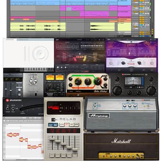The width and height of the screenshot is (161, 161).
Task: Click the large yellow-ringed knob on Tube Delay
Action: [78, 82]
